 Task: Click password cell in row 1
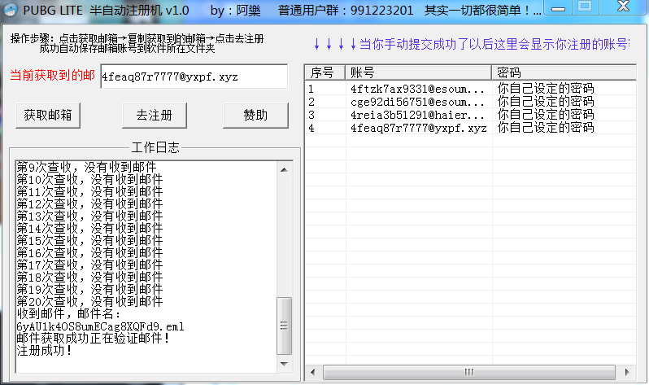pyautogui.click(x=546, y=89)
